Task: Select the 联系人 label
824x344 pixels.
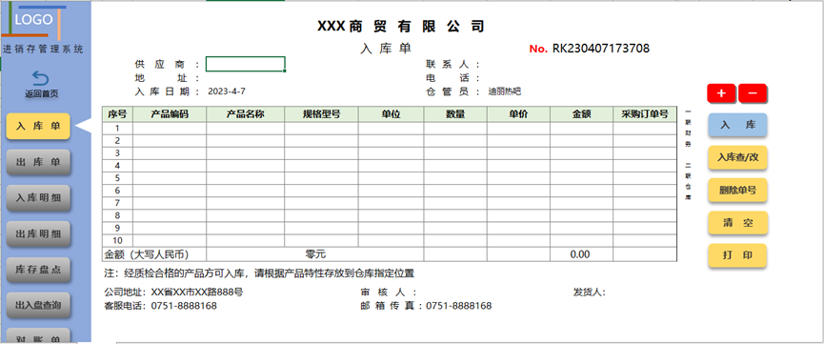Action: [x=453, y=65]
